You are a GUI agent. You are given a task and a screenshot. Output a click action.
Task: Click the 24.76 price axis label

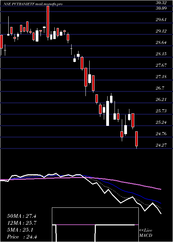(161, 134)
